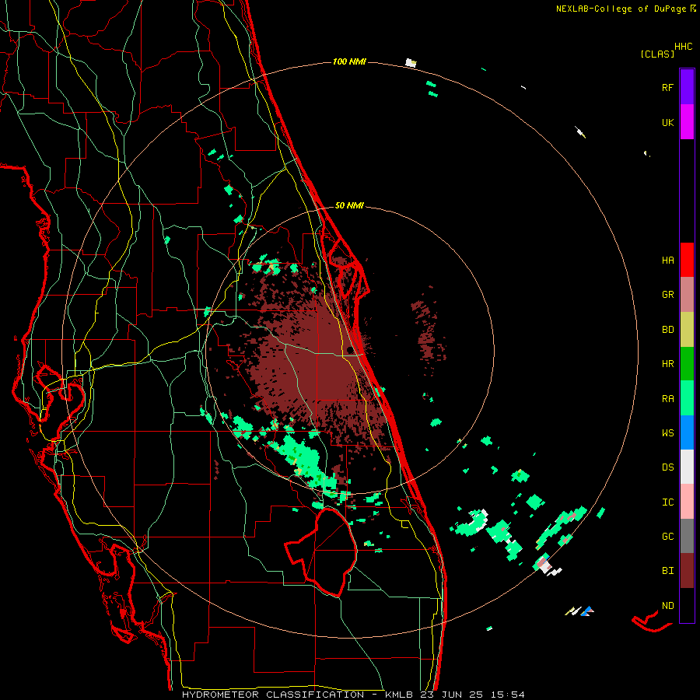This screenshot has width=700, height=700.
Task: Click the 'UK' legend label
Action: [667, 122]
